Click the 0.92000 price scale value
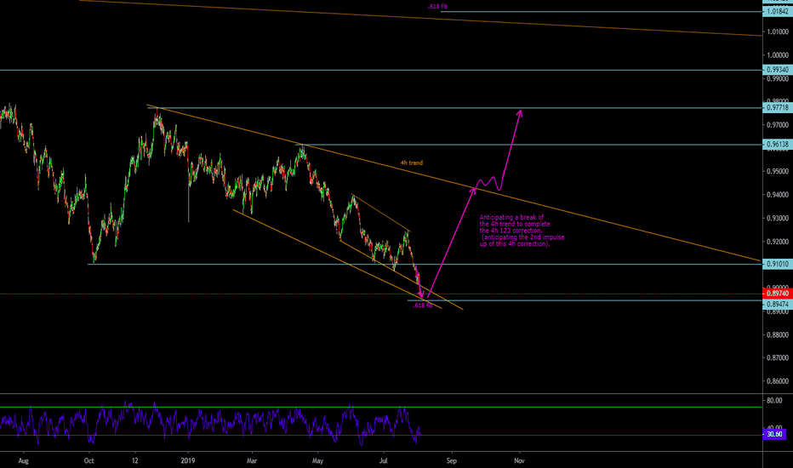The height and width of the screenshot is (468, 793). point(778,242)
